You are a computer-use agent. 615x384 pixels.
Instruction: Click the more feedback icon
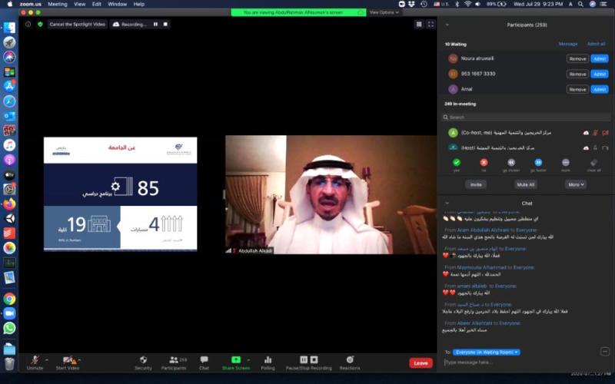(566, 163)
